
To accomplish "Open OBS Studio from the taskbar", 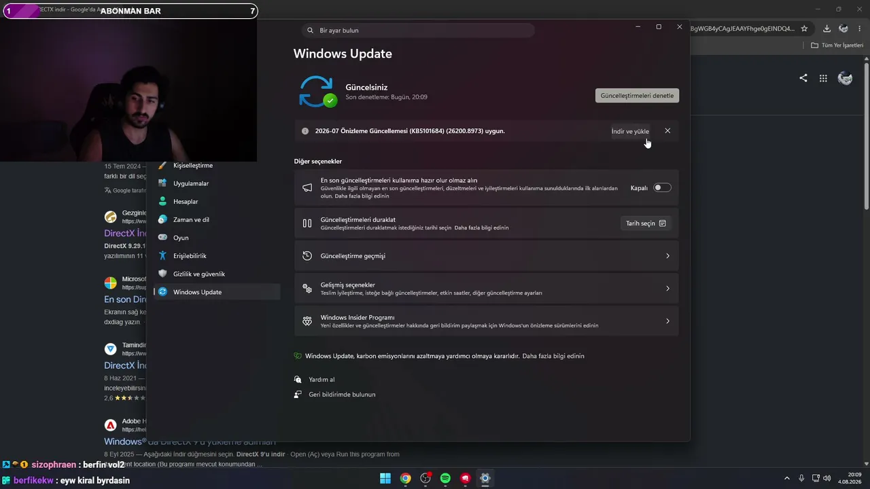I will 425,478.
